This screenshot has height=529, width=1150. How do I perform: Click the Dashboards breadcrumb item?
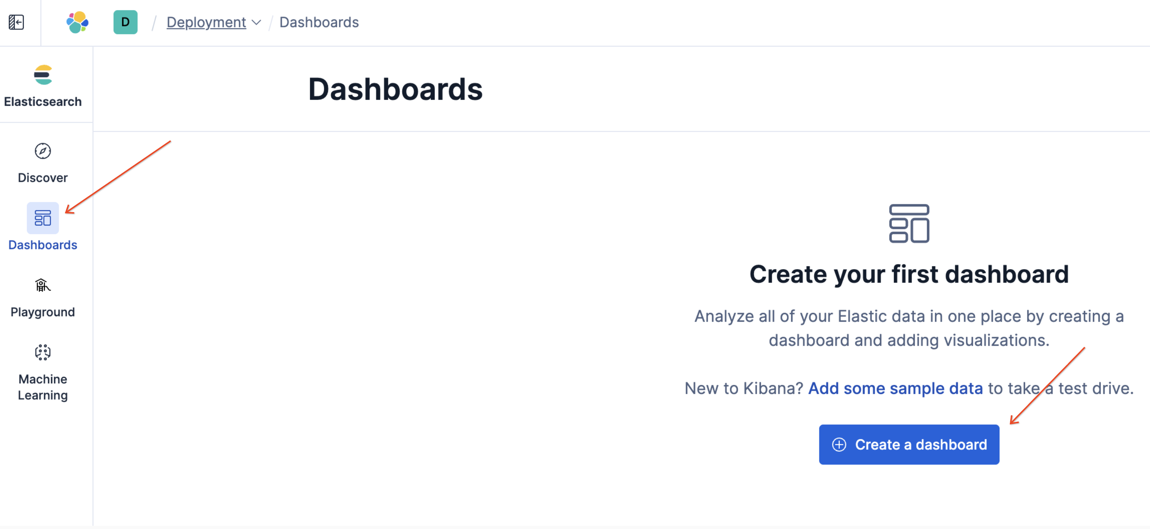pos(319,22)
